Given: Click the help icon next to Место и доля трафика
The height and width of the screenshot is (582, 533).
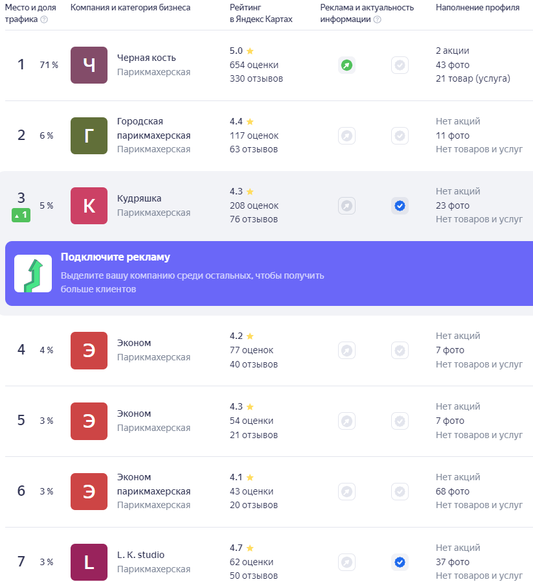Looking at the screenshot, I should coord(44,19).
